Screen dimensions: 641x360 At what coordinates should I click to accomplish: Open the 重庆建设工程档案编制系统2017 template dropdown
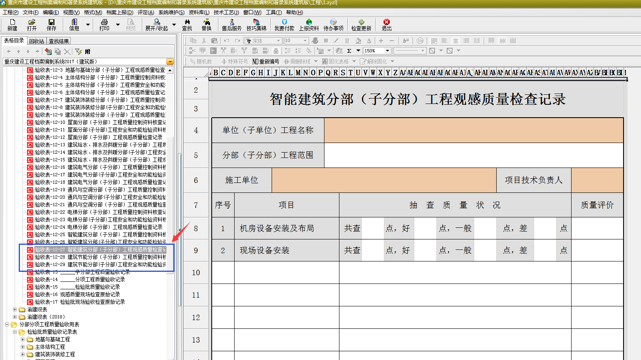pyautogui.click(x=170, y=62)
